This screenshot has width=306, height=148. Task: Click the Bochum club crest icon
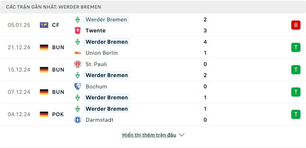coord(78,87)
